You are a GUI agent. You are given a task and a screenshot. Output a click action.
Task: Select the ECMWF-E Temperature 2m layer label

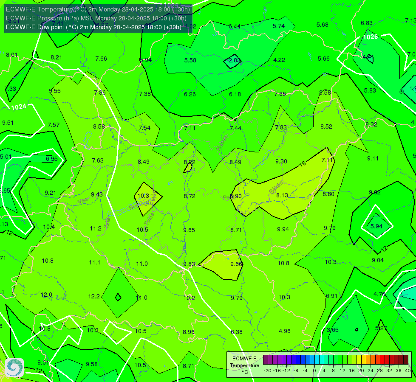tap(98, 9)
